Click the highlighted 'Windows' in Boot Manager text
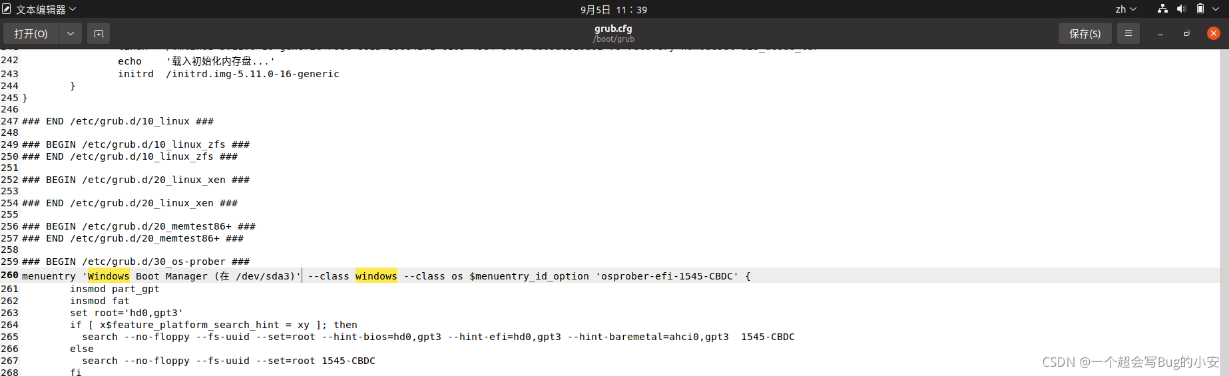The image size is (1229, 376). click(109, 276)
